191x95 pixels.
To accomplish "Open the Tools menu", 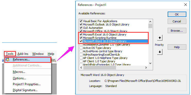I will pos(9,54).
